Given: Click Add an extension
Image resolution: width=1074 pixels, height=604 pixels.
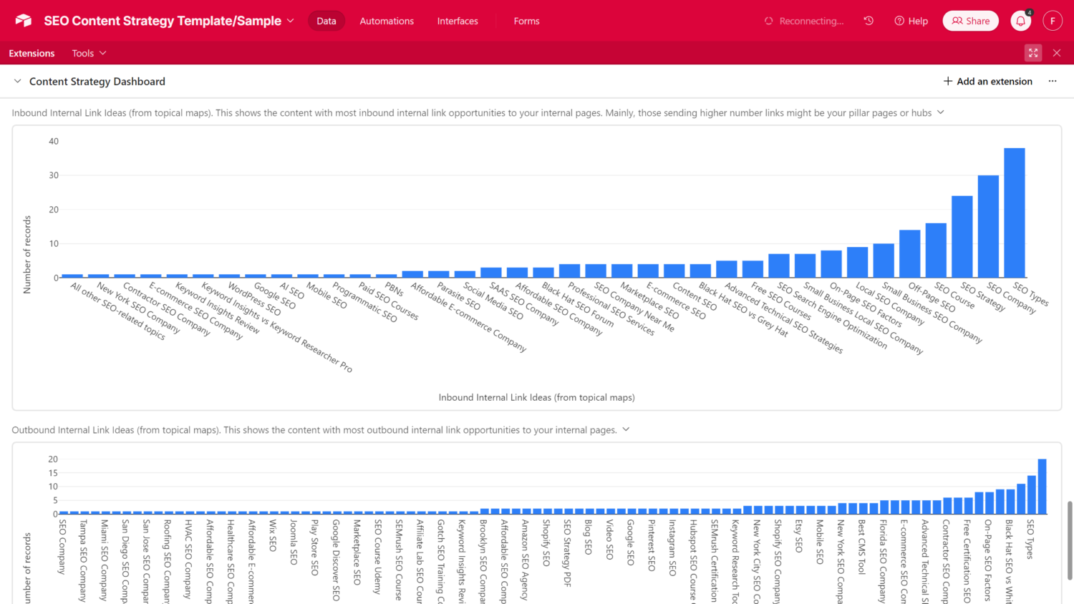Looking at the screenshot, I should tap(987, 82).
